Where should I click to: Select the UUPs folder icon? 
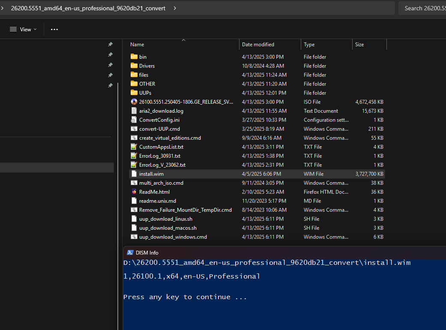click(134, 93)
